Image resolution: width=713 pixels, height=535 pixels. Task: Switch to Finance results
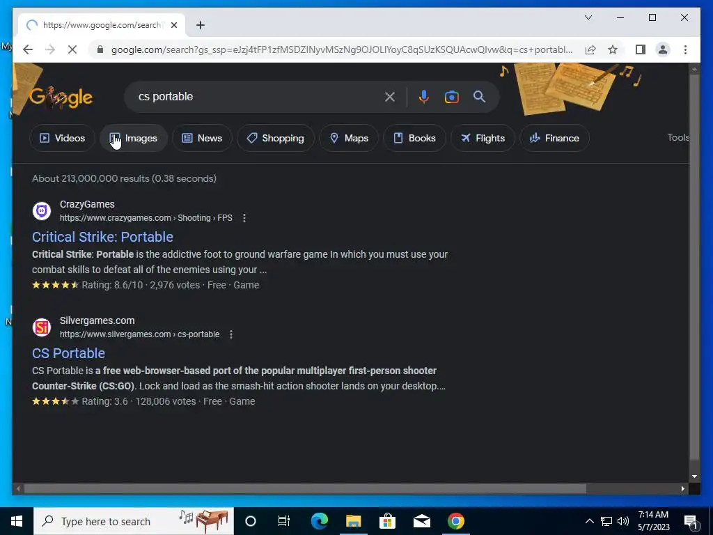point(554,138)
